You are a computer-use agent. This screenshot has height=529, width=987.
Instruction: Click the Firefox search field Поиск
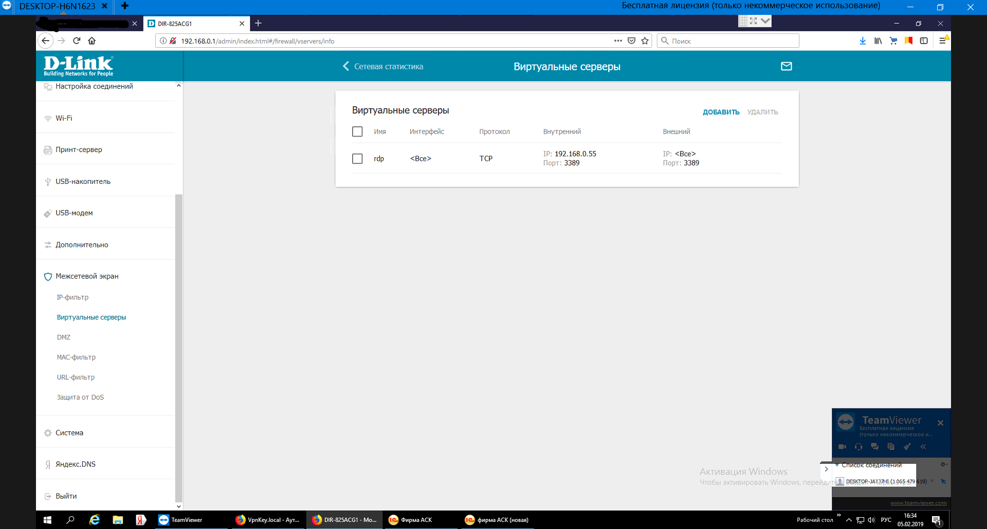point(728,41)
